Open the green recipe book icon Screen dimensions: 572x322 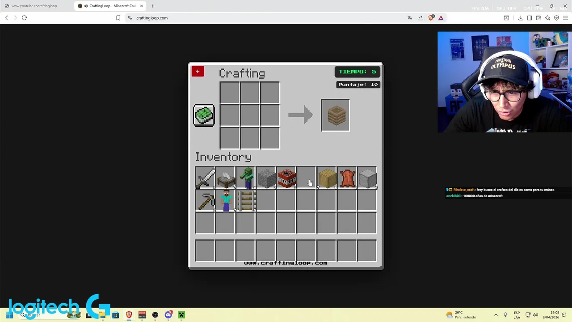204,115
